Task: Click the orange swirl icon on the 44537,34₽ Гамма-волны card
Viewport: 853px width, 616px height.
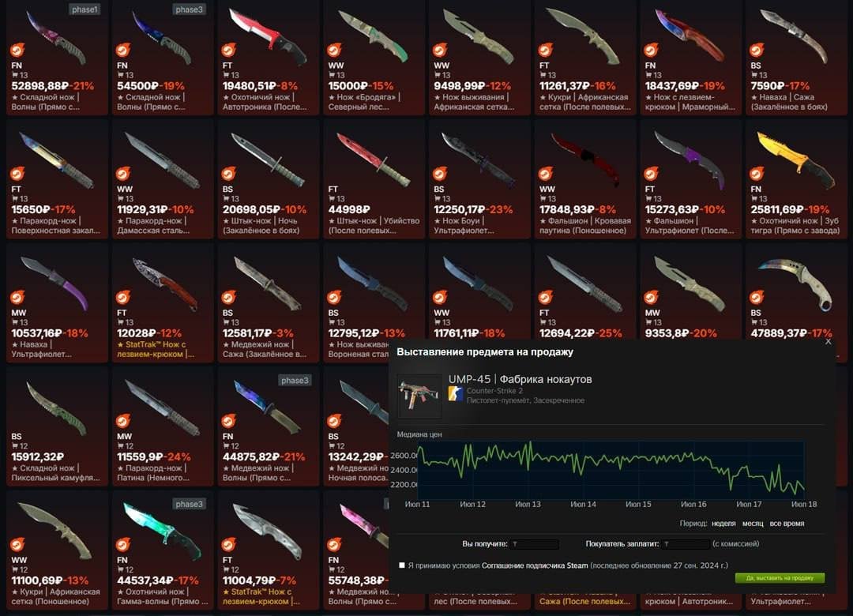Action: click(x=123, y=544)
